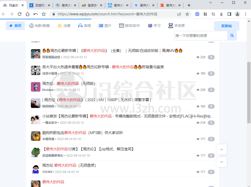Screen dimensions: 251x187
Task: Open author 浅笑小倔强 profile
Action: [x=50, y=74]
